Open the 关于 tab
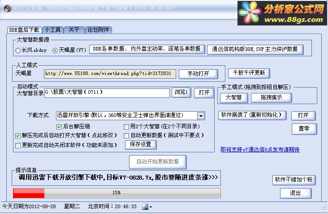Viewport: 328px width, 214px height. [74, 30]
